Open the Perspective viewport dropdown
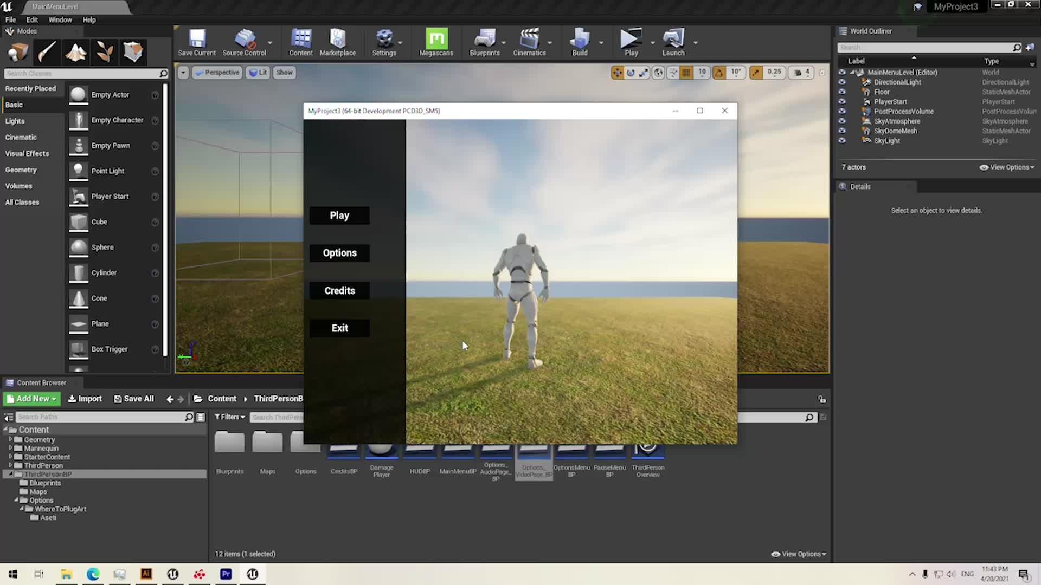The image size is (1041, 585). pos(217,72)
